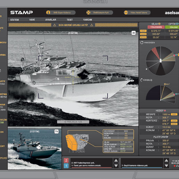Click the YAN EKSEN rotation icon
Image resolution: width=179 pixels, height=179 pixels.
pos(142,43)
